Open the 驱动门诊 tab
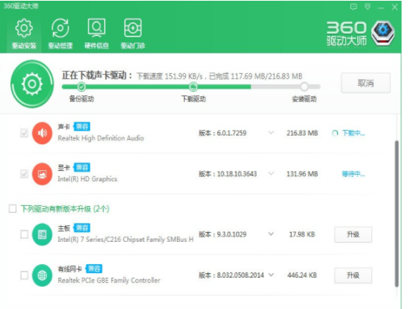 pos(133,34)
